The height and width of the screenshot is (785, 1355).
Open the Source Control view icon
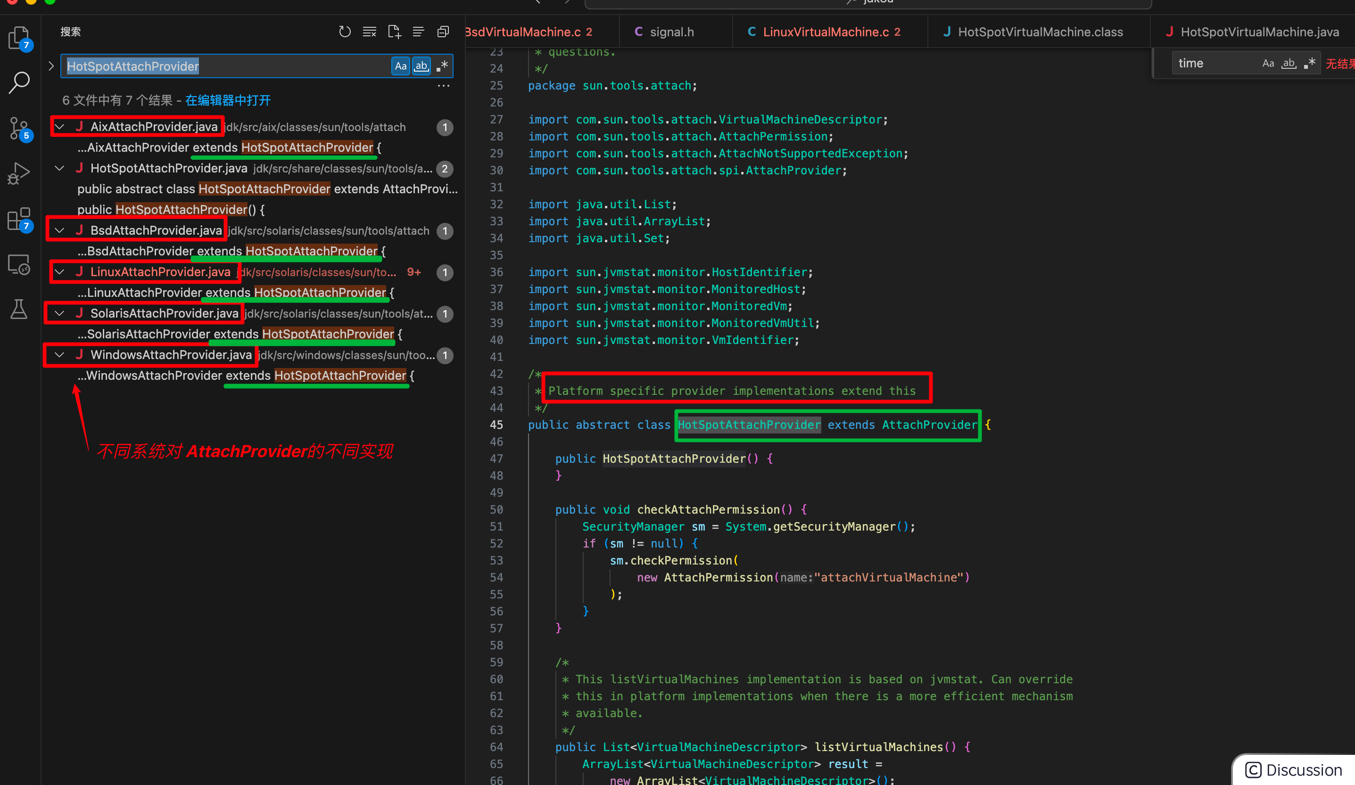click(20, 129)
